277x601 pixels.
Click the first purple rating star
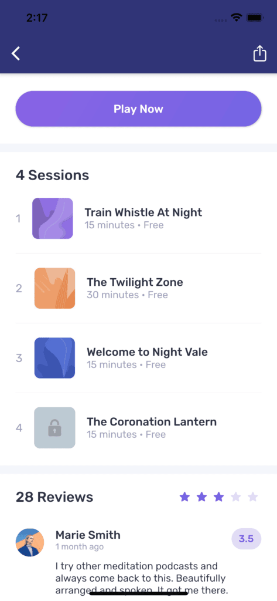[x=185, y=497]
